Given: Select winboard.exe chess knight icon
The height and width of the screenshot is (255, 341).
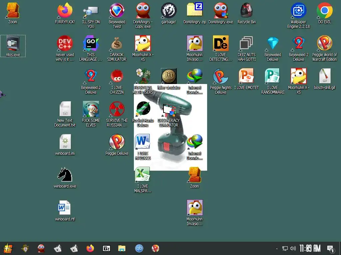Looking at the screenshot, I should [65, 178].
